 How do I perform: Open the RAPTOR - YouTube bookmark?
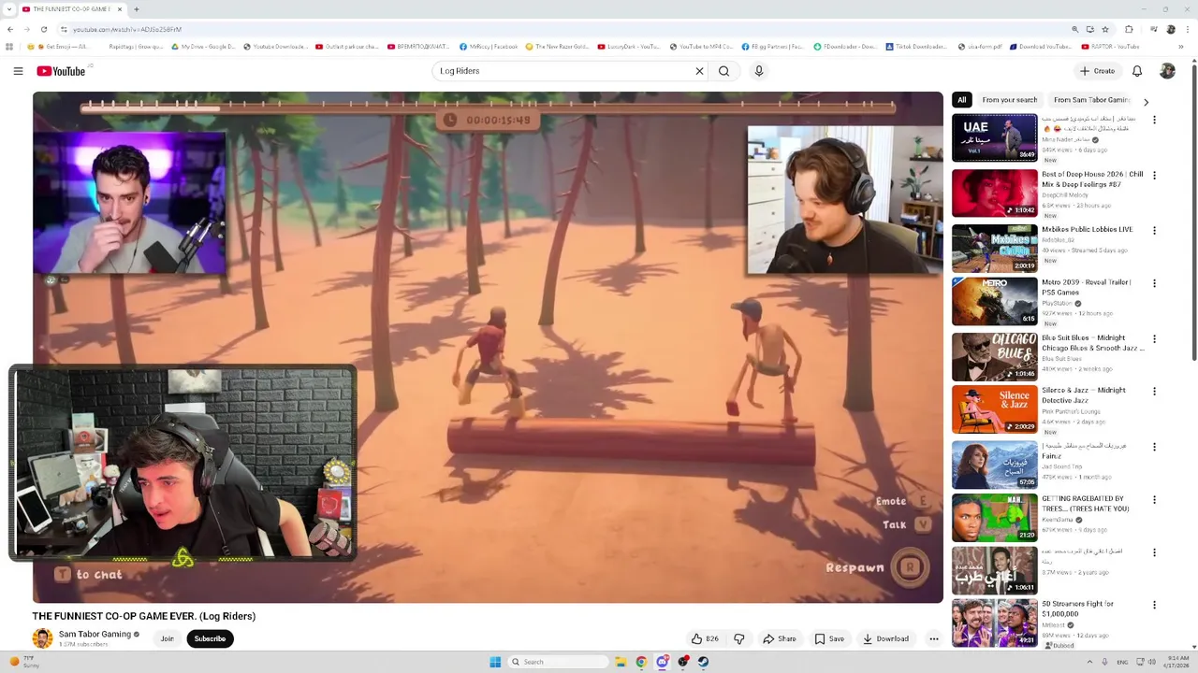tap(1111, 47)
